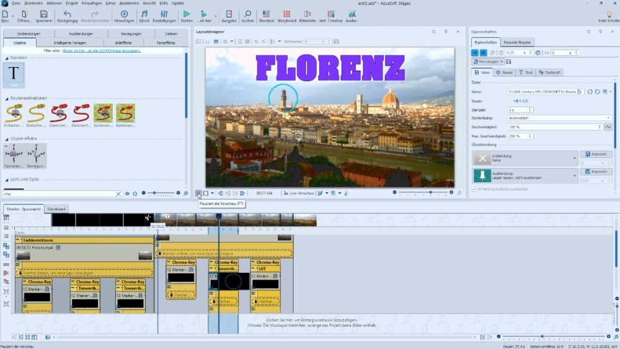Open the Projekt menu
The image size is (620, 349).
70,3
